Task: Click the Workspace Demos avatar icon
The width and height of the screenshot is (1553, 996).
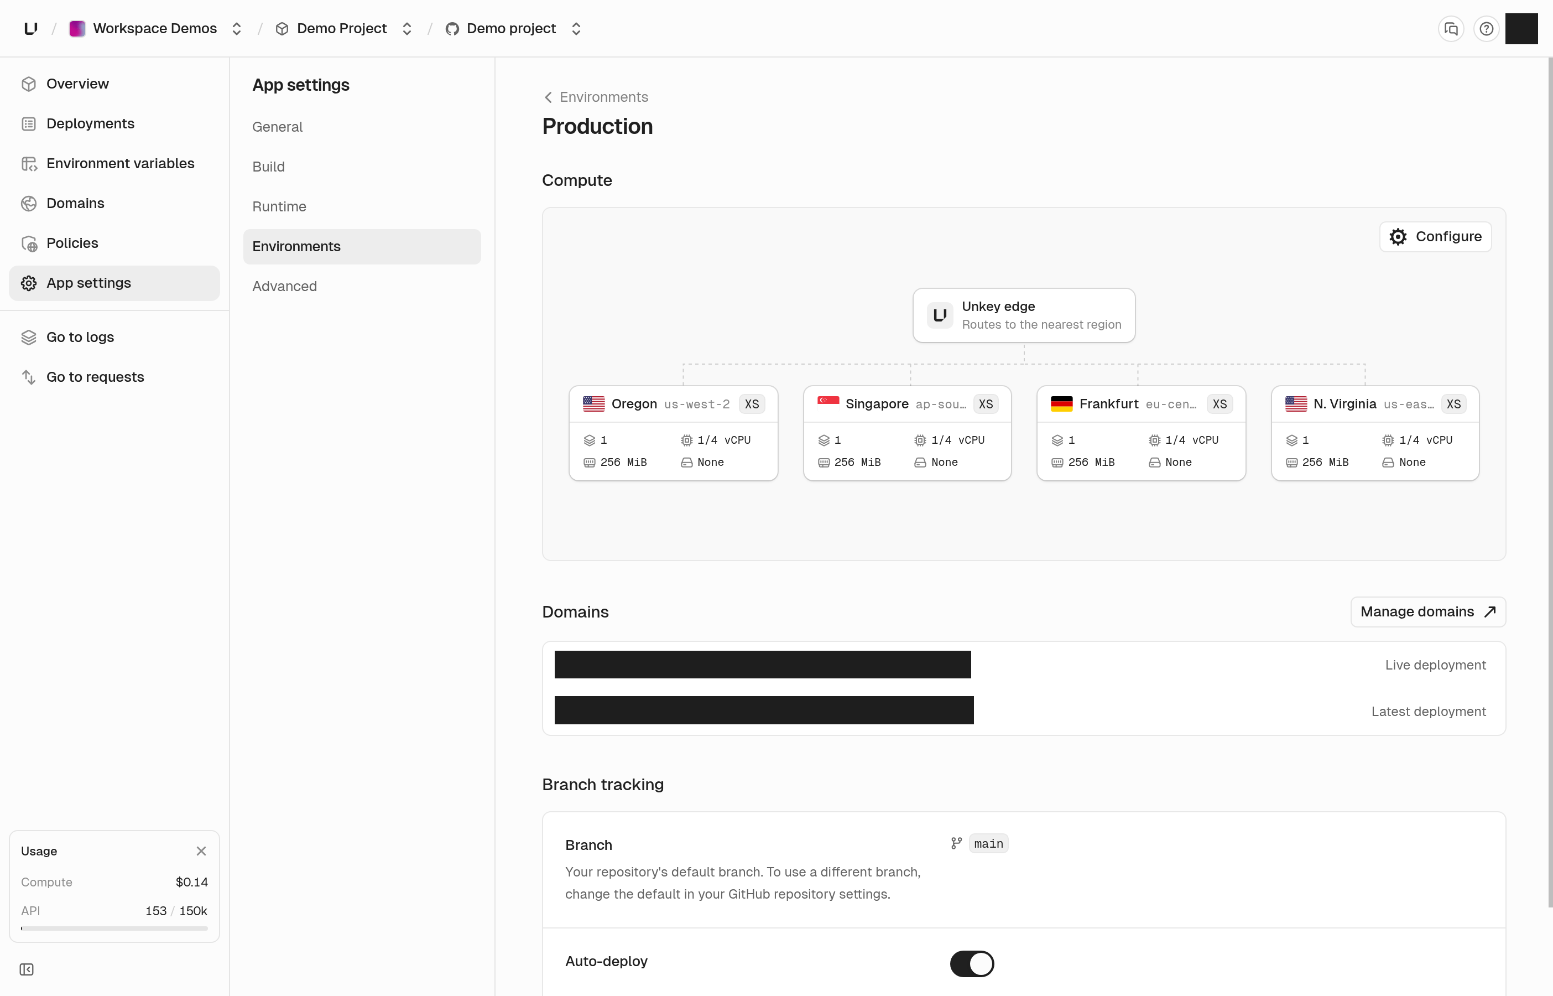Action: point(77,28)
